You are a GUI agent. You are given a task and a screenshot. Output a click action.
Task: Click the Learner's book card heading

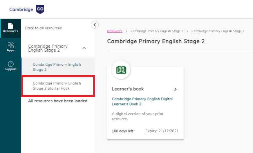[x=128, y=89]
